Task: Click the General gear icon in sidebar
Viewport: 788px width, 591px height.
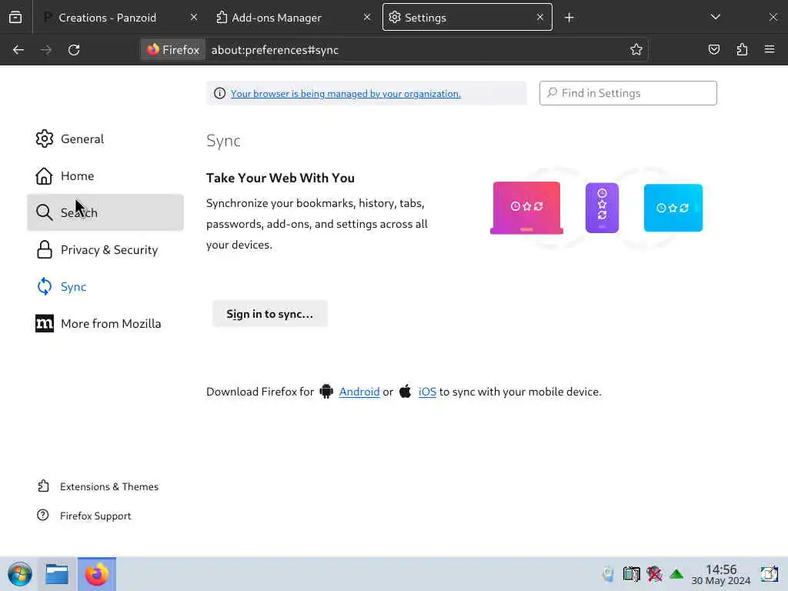Action: 44,139
